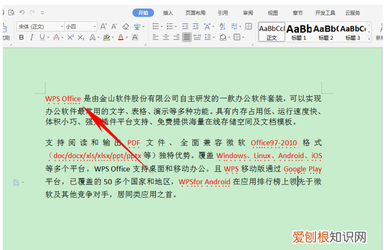384x250 pixels.
Task: Toggle italic formatting
Action: (32, 38)
